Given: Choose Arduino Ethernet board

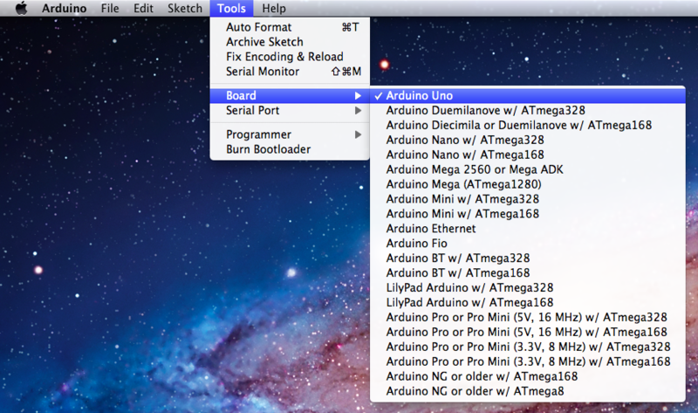Looking at the screenshot, I should (x=528, y=229).
